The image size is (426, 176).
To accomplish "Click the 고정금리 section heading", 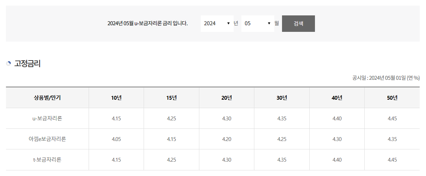I will point(27,64).
